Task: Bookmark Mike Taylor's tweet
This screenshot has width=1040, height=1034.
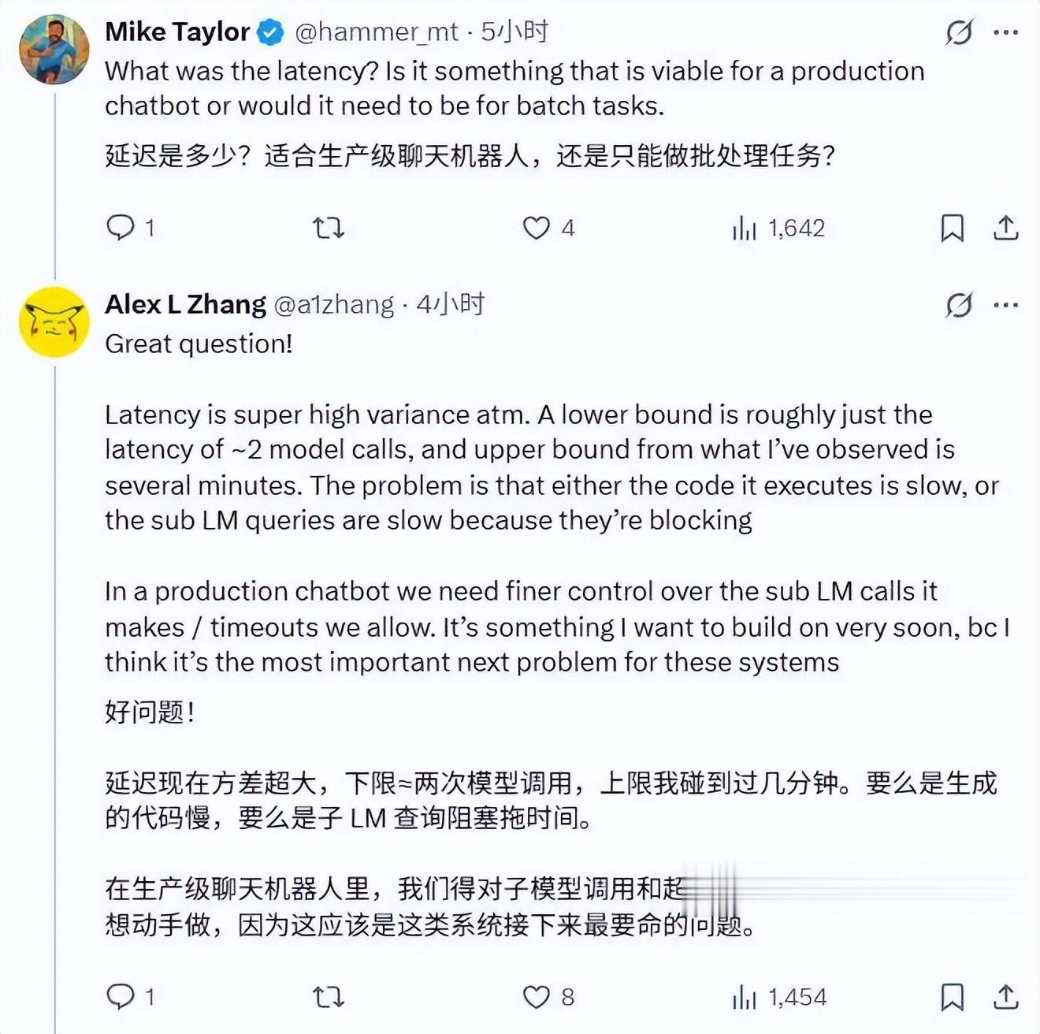Action: 952,228
